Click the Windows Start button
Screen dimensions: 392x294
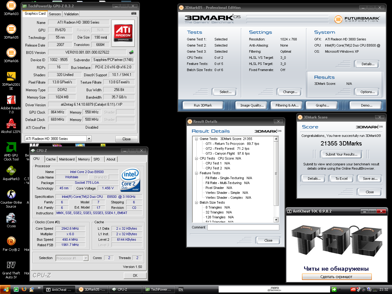click(x=5, y=289)
